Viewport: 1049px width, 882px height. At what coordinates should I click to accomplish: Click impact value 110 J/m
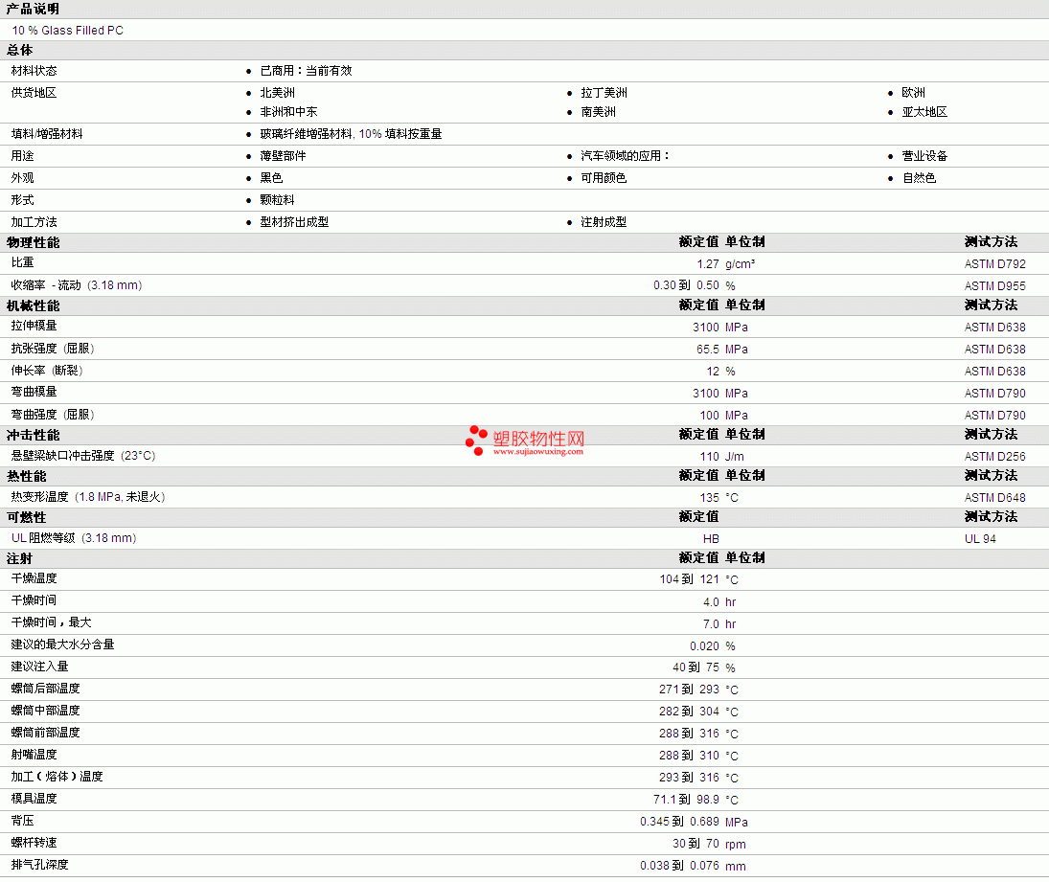pyautogui.click(x=722, y=457)
